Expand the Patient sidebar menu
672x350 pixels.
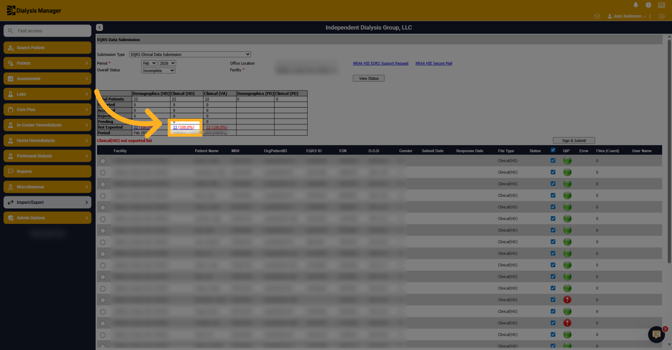point(47,63)
